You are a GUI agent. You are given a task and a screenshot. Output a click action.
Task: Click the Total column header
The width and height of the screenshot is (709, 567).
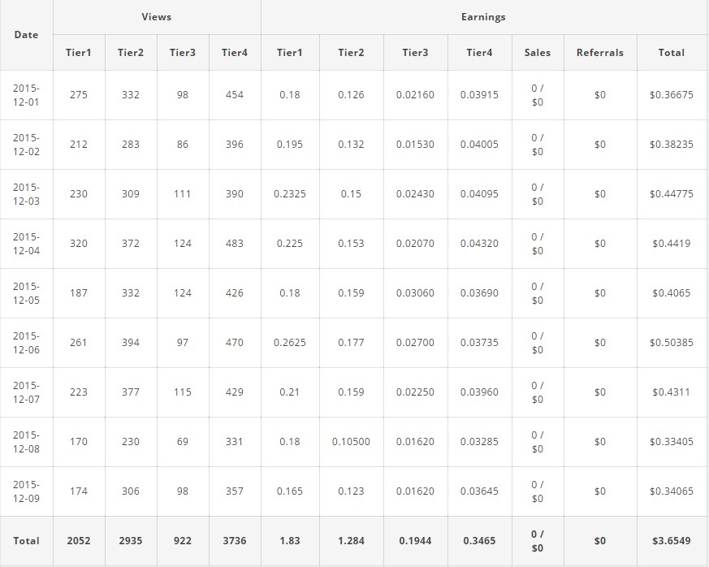click(671, 53)
